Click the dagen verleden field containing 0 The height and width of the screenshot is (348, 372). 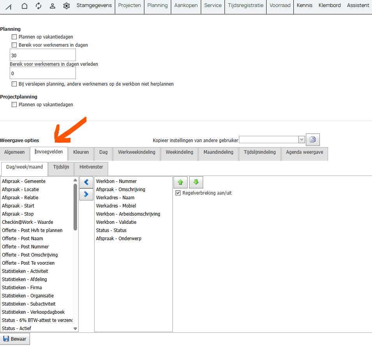coord(43,73)
